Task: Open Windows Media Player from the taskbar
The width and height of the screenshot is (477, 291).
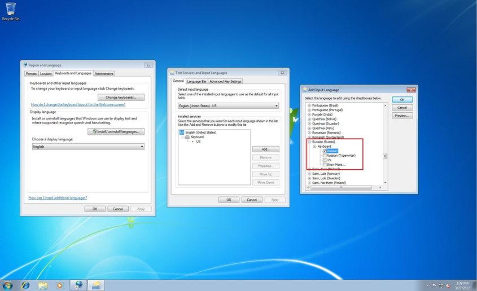Action: tap(60, 285)
